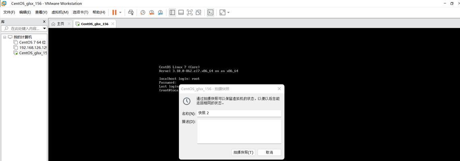Viewport: 460px width, 161px height.
Task: Select CentOS_glsx_156 in the library tree
Action: click(x=33, y=53)
